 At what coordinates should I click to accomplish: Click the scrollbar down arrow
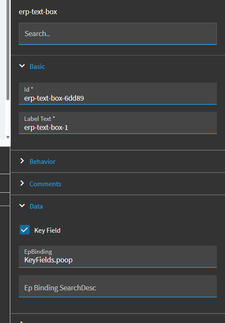coord(8,137)
